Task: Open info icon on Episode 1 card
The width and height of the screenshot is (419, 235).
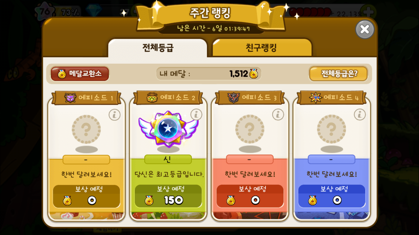Action: (x=115, y=115)
